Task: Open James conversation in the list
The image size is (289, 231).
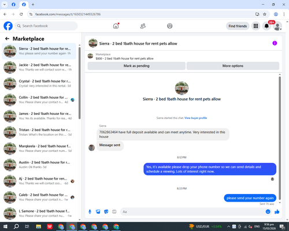Action: click(39, 116)
